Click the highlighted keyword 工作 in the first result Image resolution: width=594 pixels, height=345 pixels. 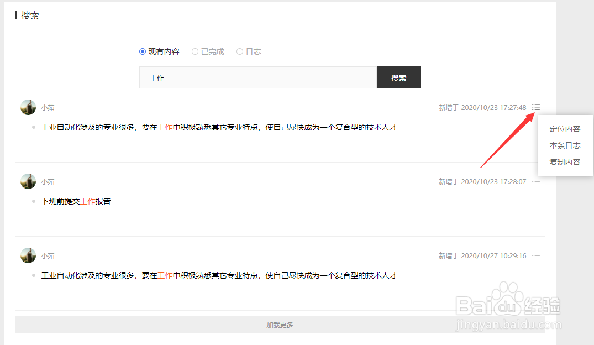165,127
